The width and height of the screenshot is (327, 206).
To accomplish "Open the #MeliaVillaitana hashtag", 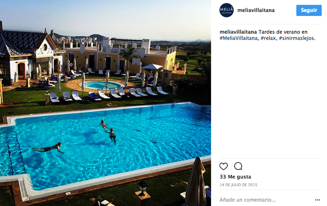I will coord(238,38).
